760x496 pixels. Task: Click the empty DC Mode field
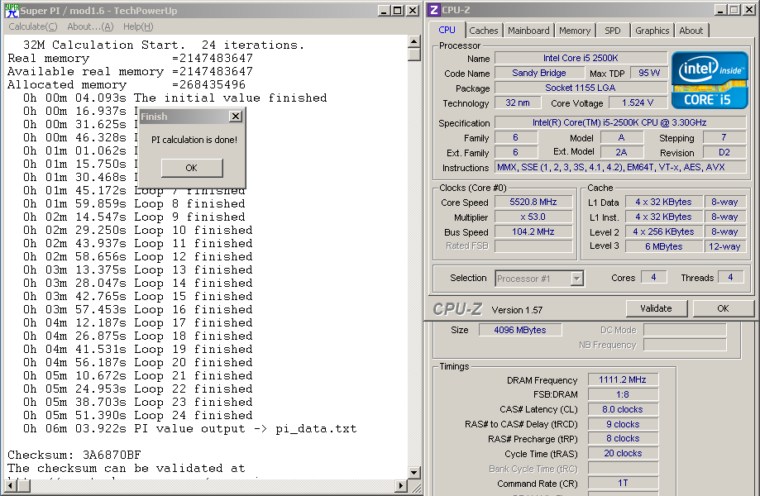pos(685,330)
